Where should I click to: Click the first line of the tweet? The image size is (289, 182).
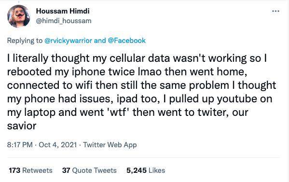[x=137, y=58]
